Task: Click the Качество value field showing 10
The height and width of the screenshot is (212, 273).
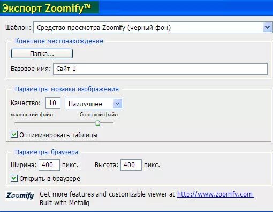Action: [x=53, y=103]
